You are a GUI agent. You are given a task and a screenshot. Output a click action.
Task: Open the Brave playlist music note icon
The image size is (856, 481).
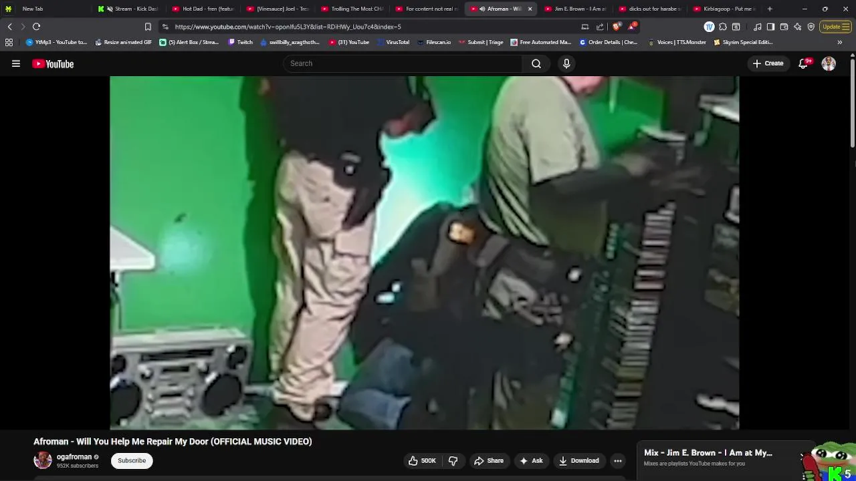pyautogui.click(x=757, y=27)
